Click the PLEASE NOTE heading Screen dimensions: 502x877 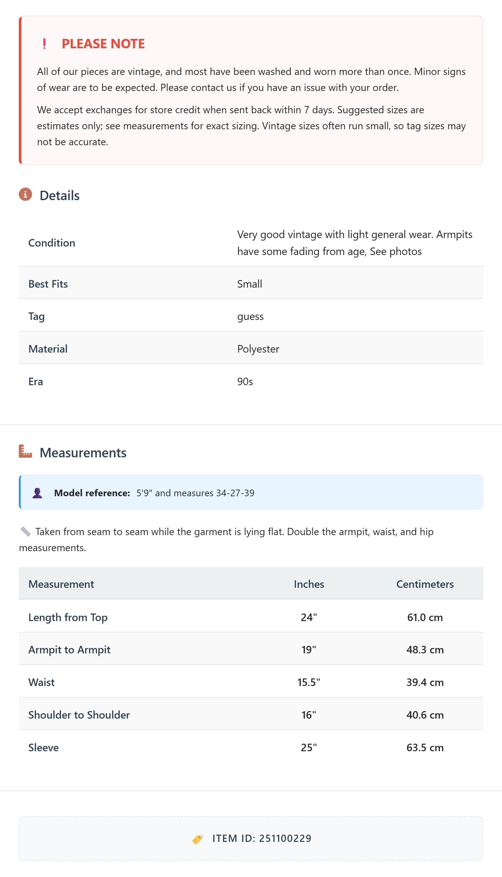(103, 44)
